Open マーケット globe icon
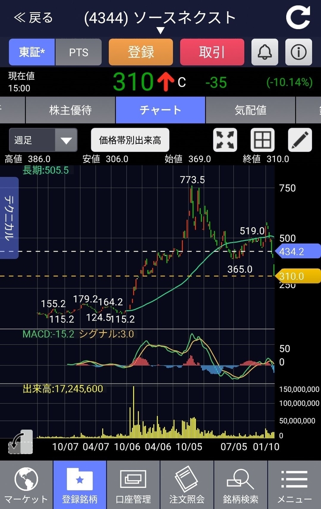The image size is (321, 509). (x=26, y=485)
